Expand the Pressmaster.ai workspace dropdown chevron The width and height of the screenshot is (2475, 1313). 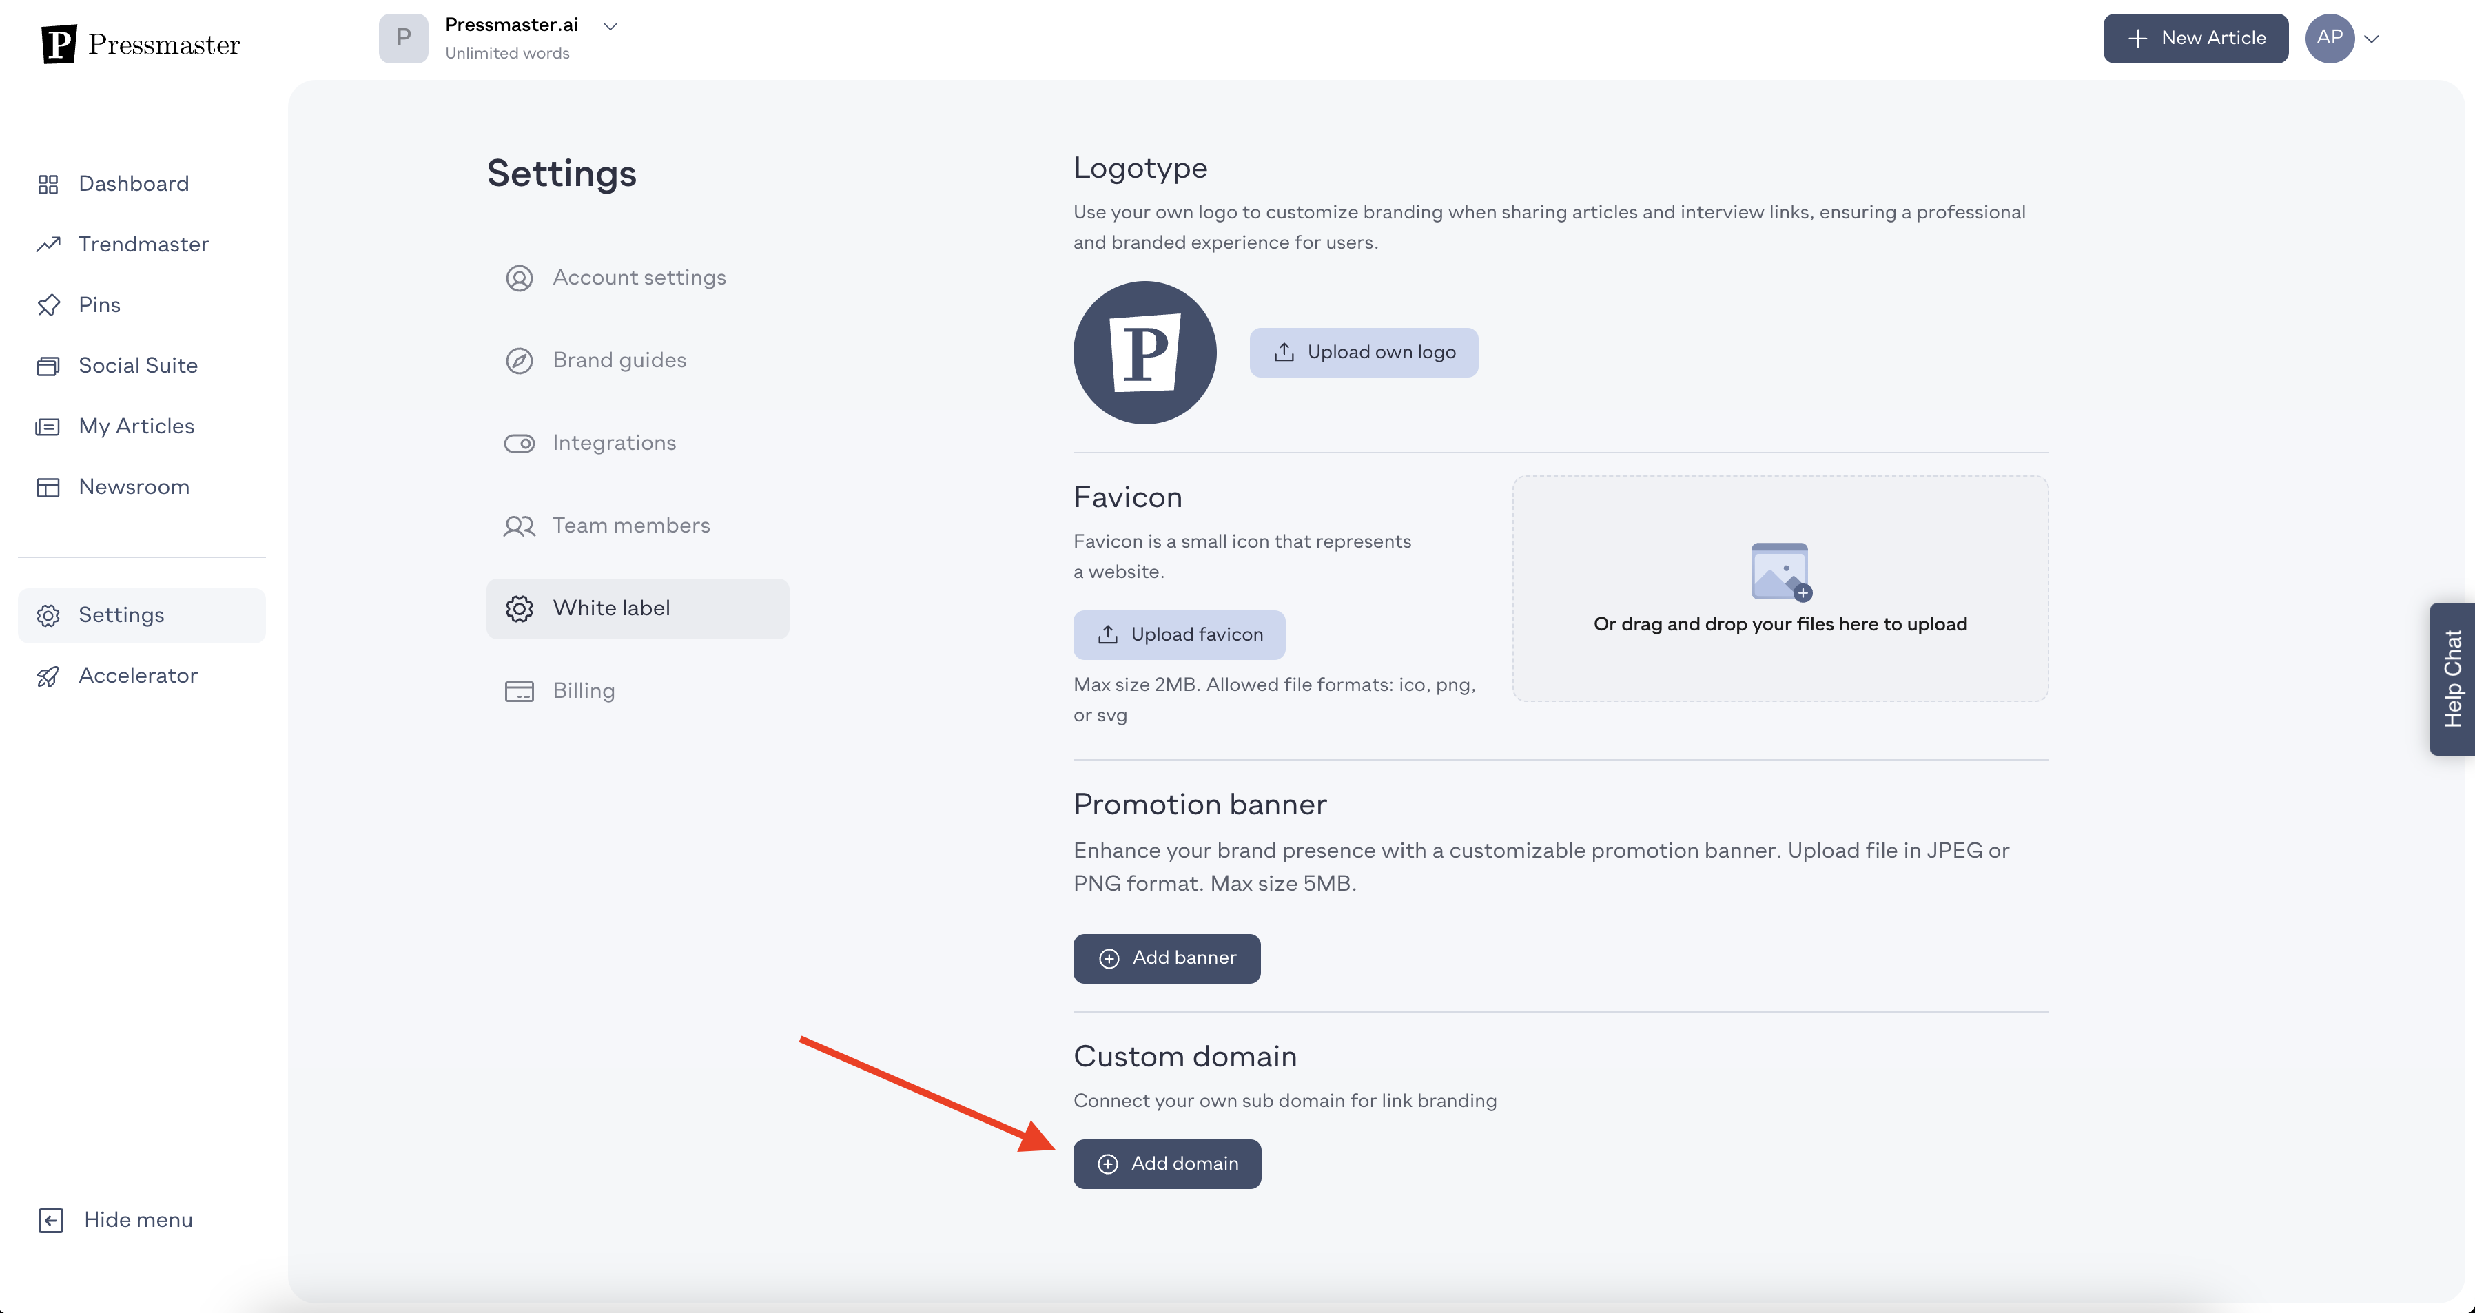point(610,26)
